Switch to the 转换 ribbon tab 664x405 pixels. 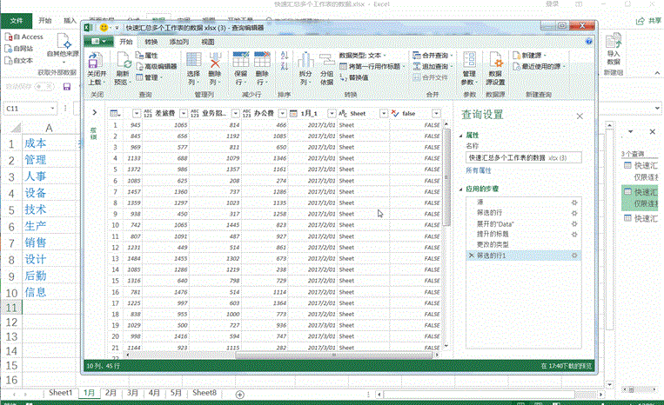[151, 41]
